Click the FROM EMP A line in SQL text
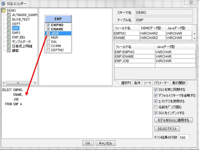The image size is (199, 150). 13,104
